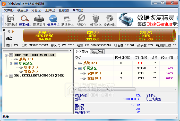
Task: Sort by 卷标 column header
Action: click(x=93, y=58)
